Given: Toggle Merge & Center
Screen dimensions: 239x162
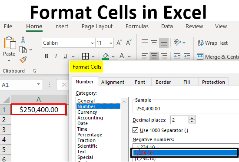Looking at the screenshot, I should [218, 56].
